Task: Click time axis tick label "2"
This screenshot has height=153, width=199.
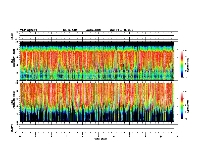Action: 51,136
